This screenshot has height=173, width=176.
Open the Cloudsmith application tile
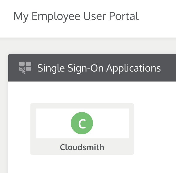82,129
